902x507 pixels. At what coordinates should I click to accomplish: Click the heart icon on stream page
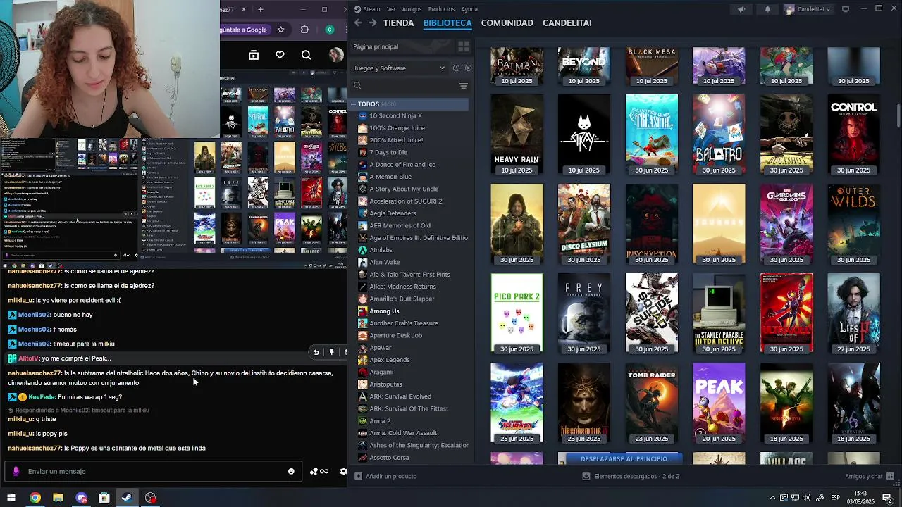280,55
